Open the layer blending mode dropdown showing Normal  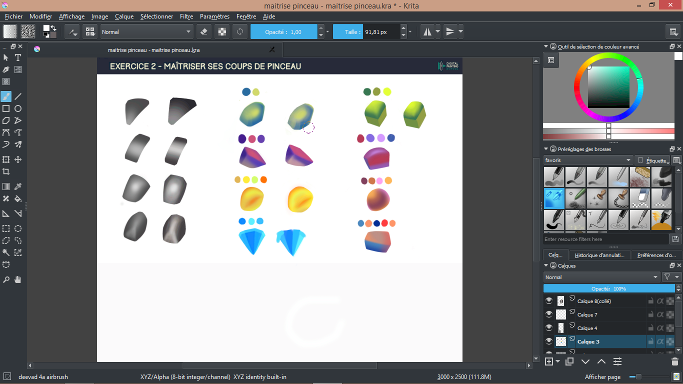click(600, 276)
